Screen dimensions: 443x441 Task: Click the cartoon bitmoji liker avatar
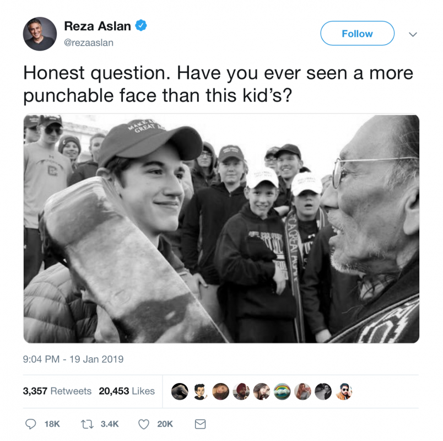pyautogui.click(x=200, y=391)
